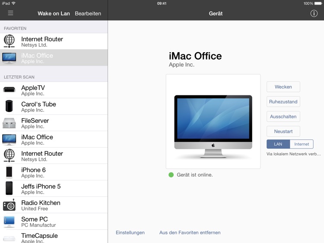The height and width of the screenshot is (243, 324).
Task: Select iMac Office name in Favoriten
Action: [37, 56]
